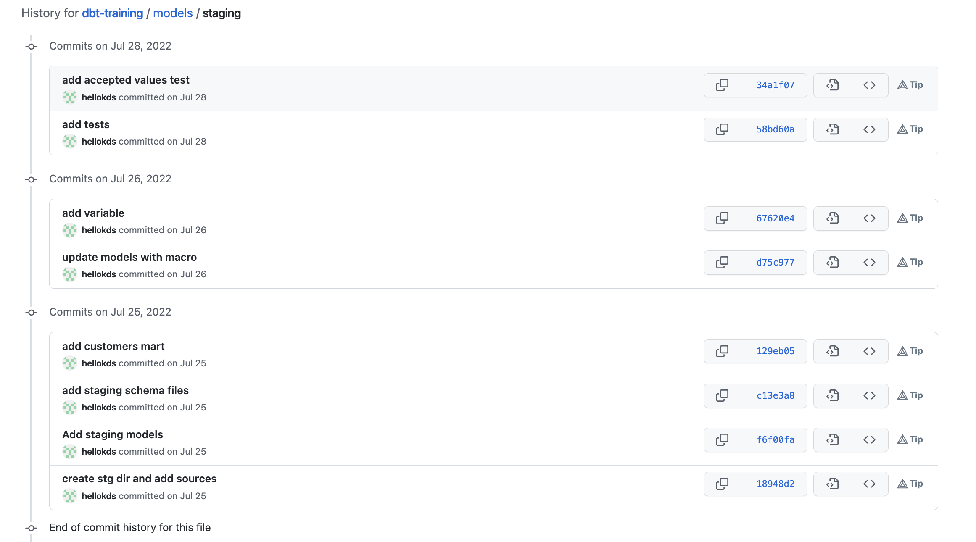The height and width of the screenshot is (542, 976).
Task: Click Tip button on 'add variable' row
Action: [x=910, y=218]
